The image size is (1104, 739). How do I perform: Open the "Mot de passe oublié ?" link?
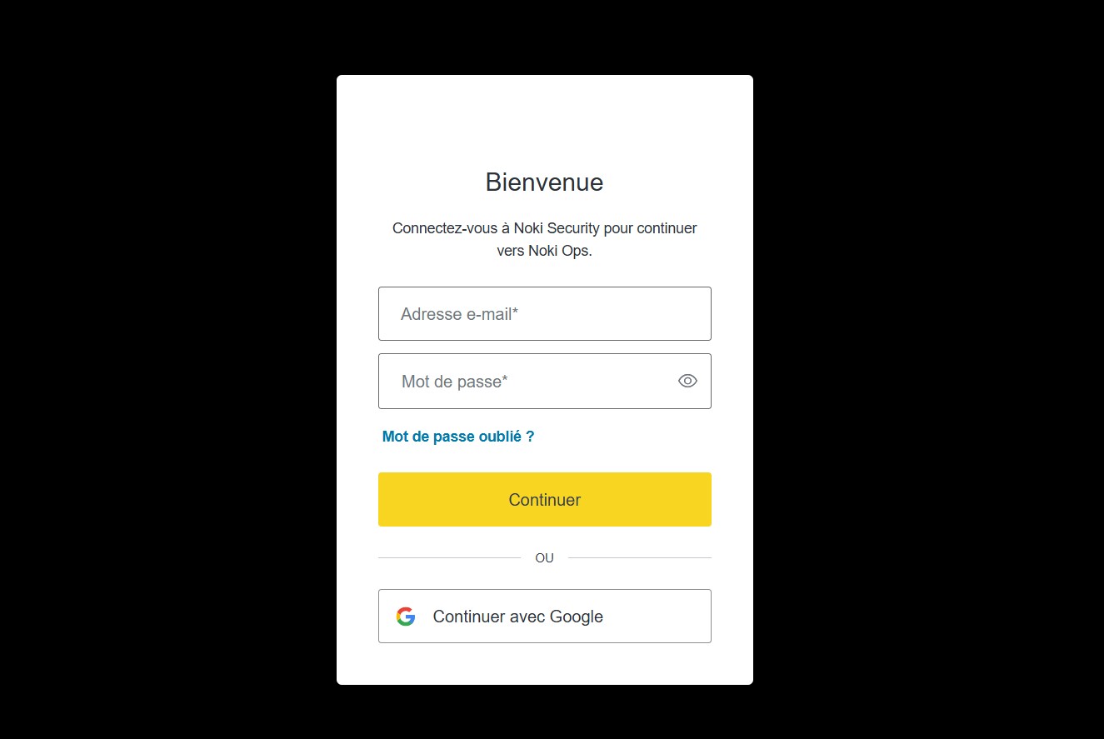458,437
